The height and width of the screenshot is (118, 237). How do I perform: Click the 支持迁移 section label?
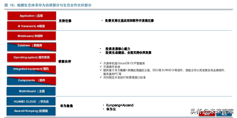coord(65,21)
